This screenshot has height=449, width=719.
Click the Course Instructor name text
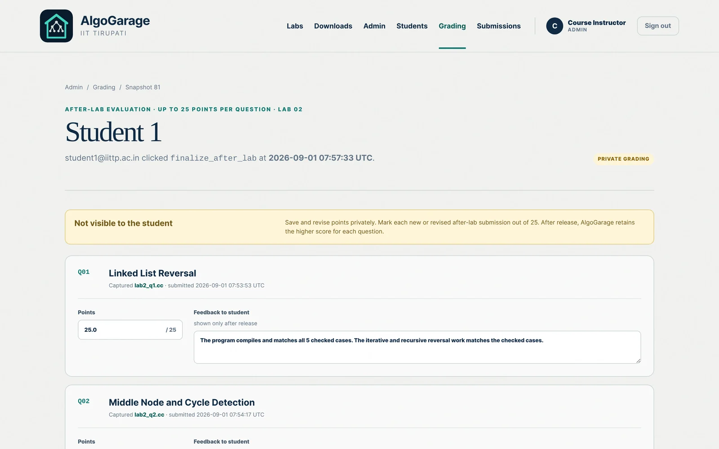[x=597, y=22]
